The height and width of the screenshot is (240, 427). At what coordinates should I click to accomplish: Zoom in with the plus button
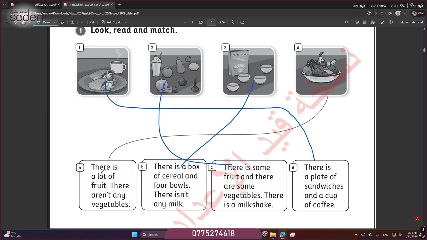[192, 22]
